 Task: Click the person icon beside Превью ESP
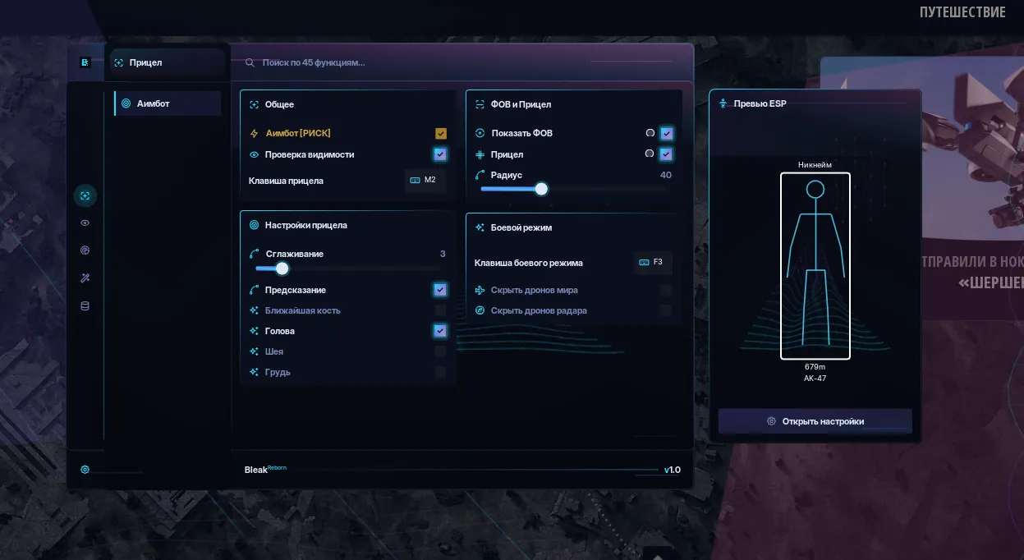(723, 103)
